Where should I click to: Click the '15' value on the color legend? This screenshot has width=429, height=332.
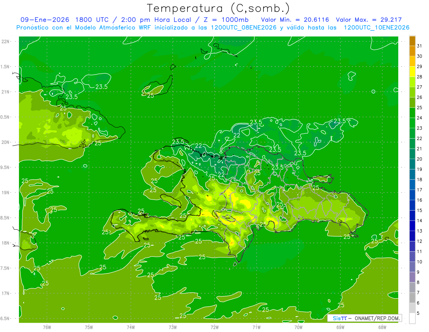[420, 210]
